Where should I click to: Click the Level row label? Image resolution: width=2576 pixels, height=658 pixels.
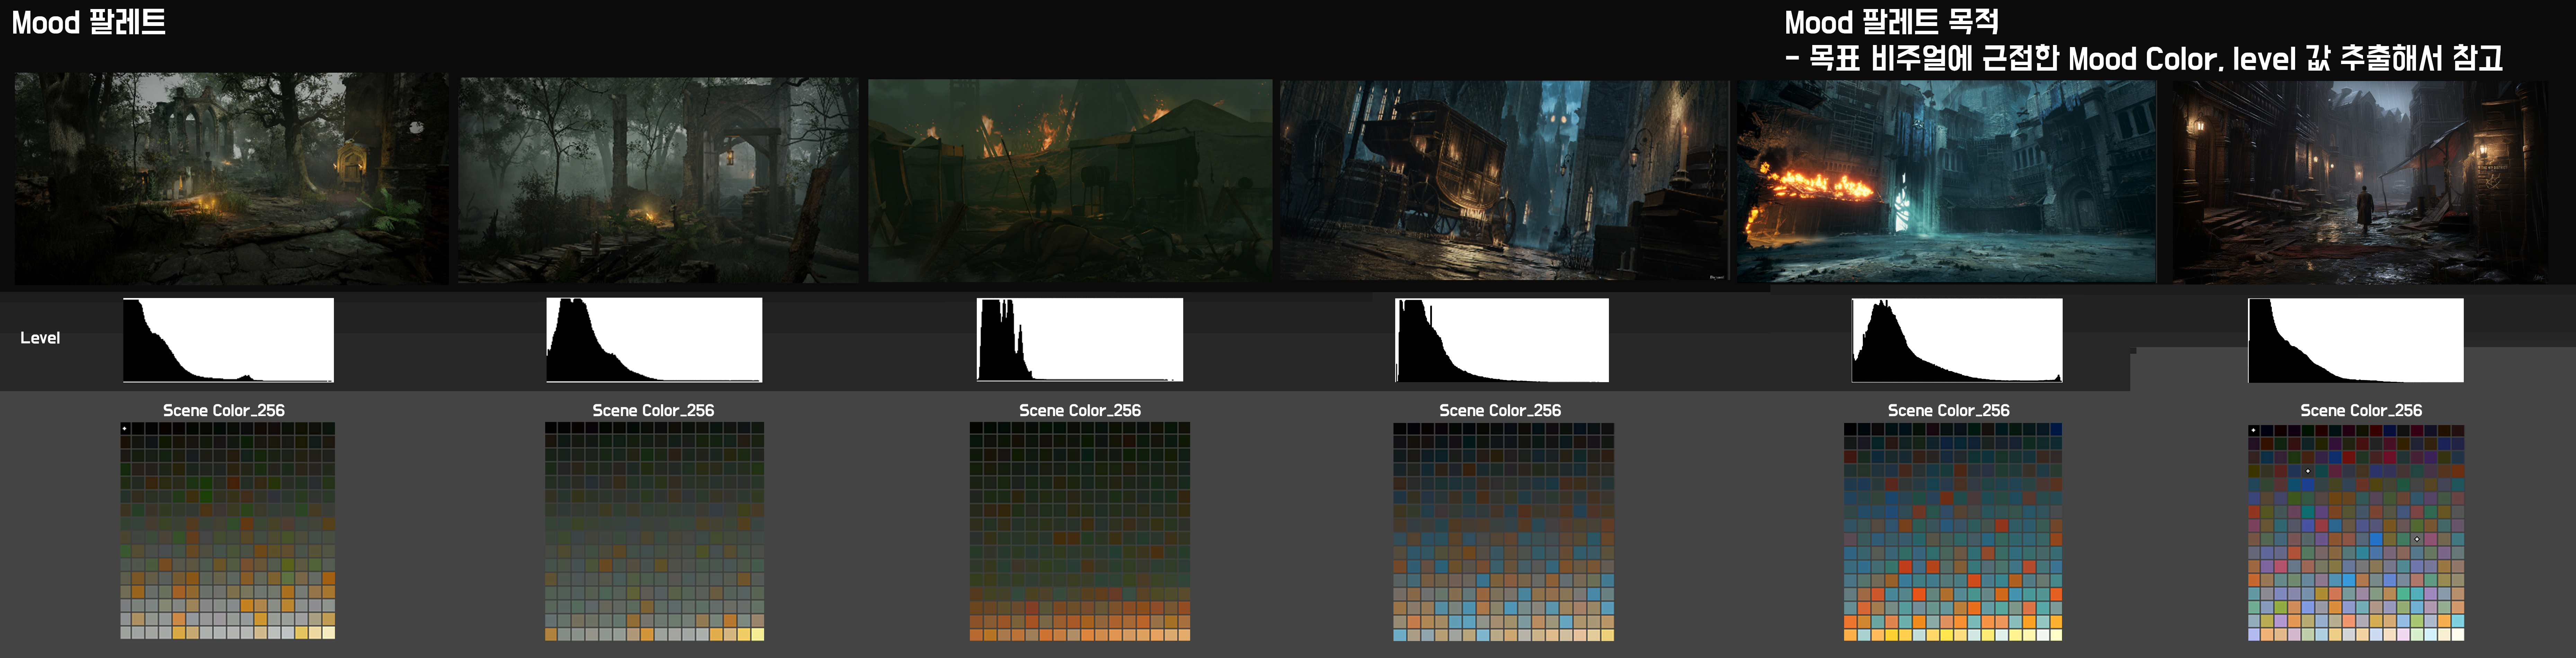(40, 338)
